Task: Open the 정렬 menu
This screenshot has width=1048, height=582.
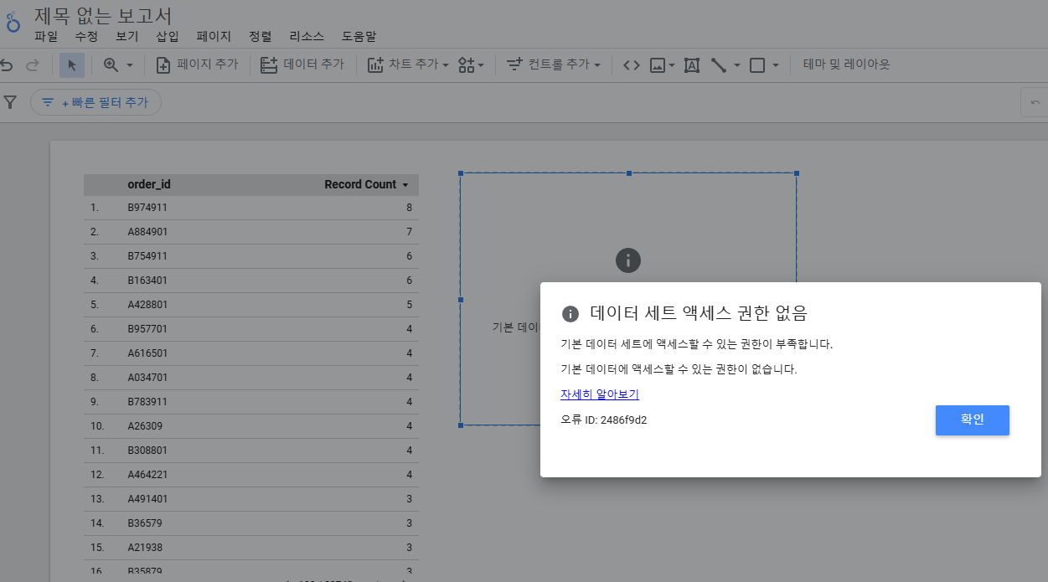Action: tap(261, 37)
